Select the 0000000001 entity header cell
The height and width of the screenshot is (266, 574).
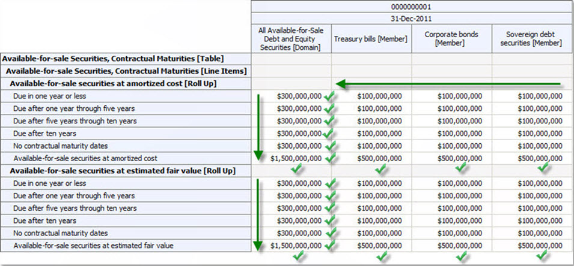tap(412, 7)
